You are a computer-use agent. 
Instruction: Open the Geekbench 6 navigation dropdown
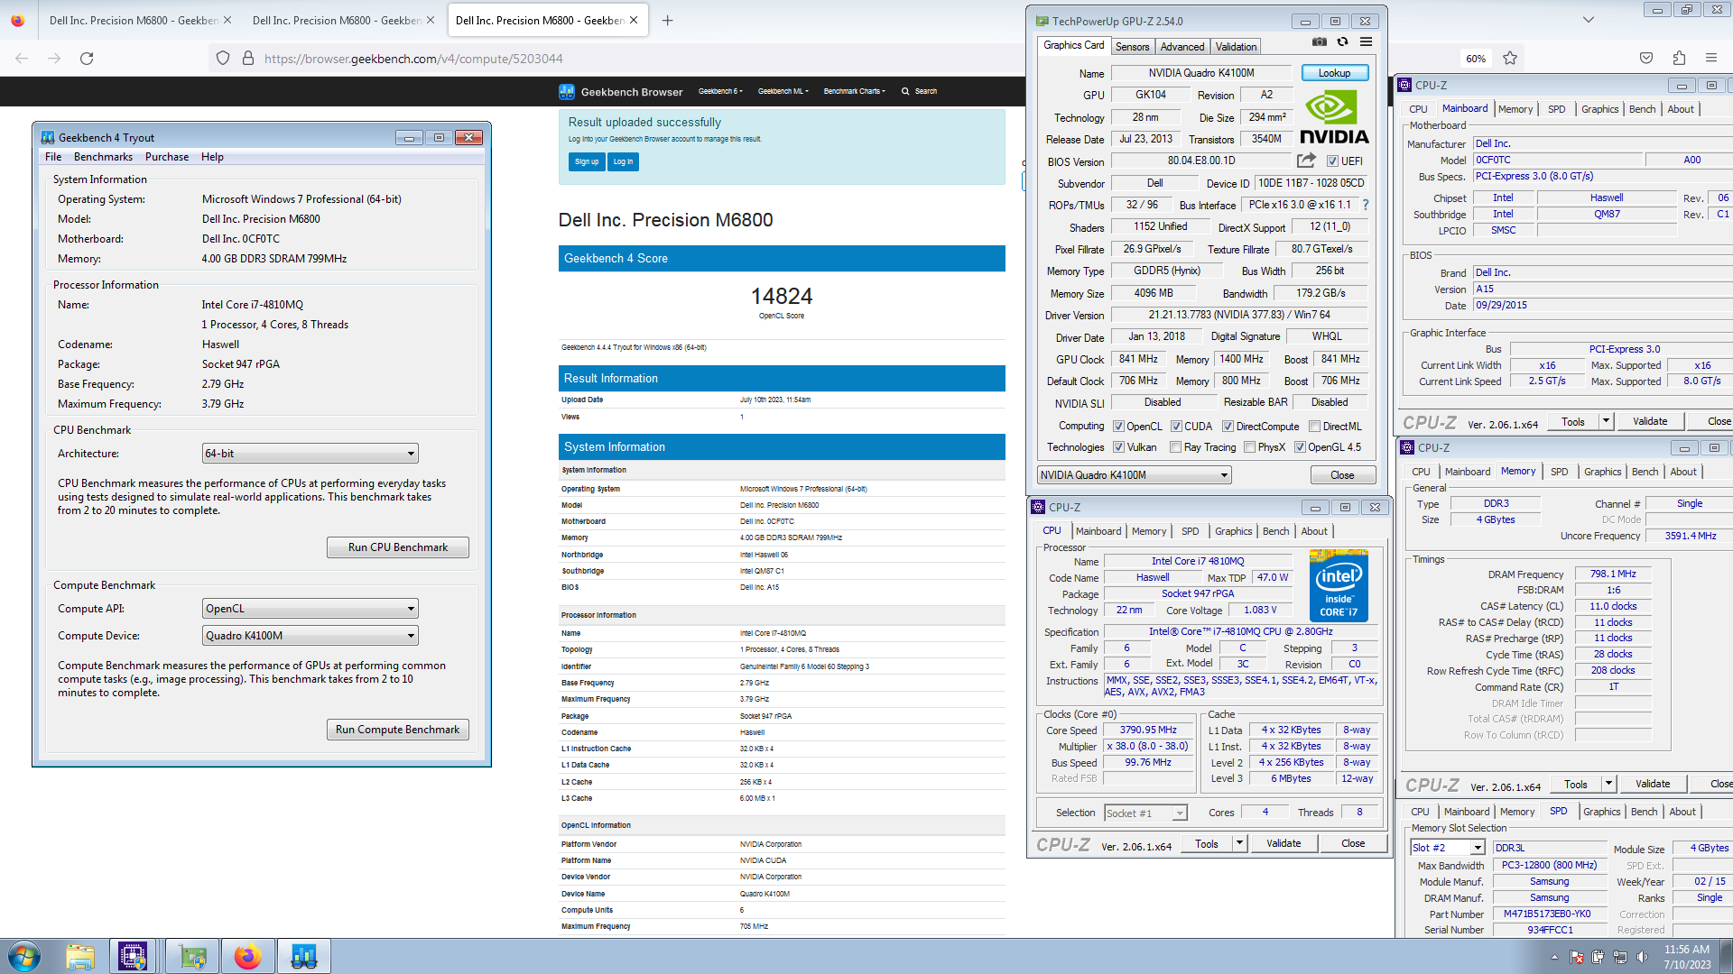(720, 91)
